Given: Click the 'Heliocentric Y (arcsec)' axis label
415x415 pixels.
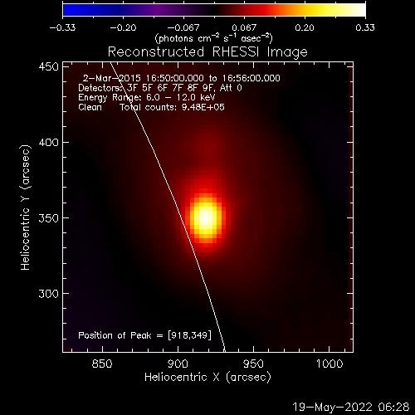Looking at the screenshot, I should click(x=26, y=207).
